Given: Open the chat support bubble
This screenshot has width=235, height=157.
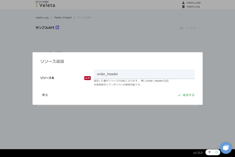Looking at the screenshot, I should pos(226,148).
